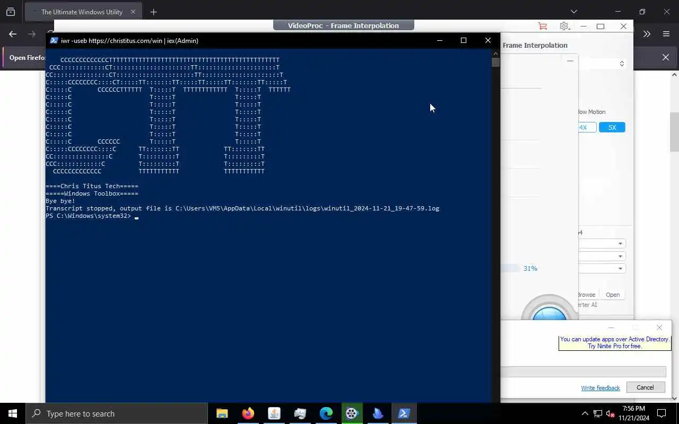The height and width of the screenshot is (424, 679).
Task: Open the Windows notification center
Action: 662,413
